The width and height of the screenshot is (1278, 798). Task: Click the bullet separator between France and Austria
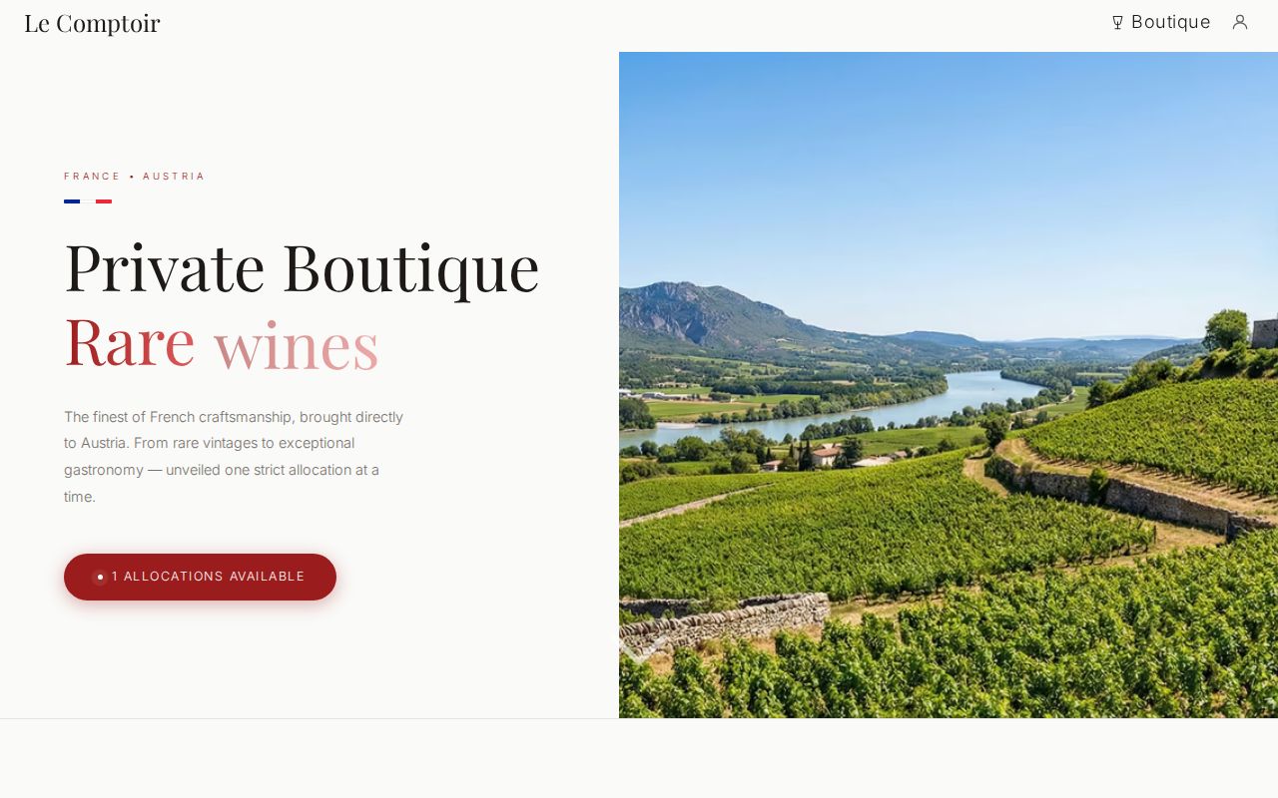pyautogui.click(x=132, y=177)
